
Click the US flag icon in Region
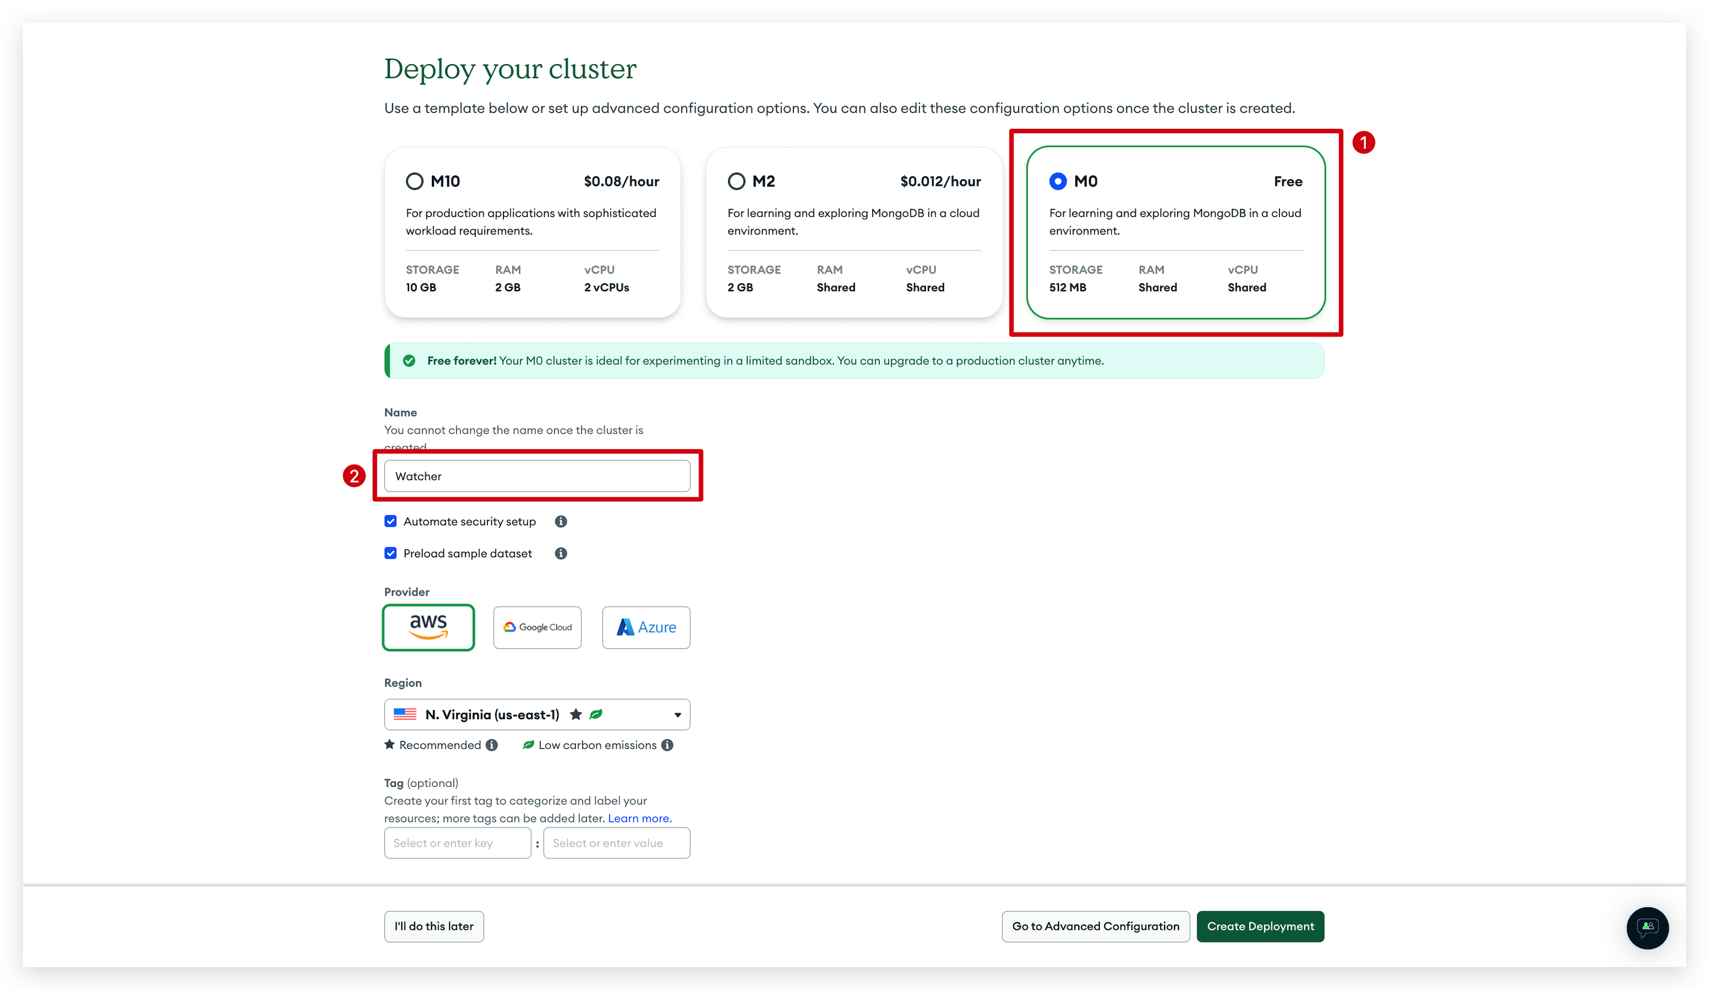(x=405, y=714)
